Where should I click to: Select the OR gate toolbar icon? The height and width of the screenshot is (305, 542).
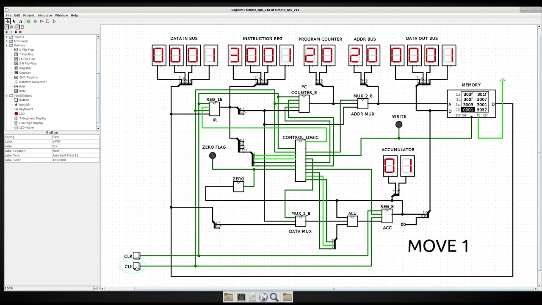(x=54, y=21)
